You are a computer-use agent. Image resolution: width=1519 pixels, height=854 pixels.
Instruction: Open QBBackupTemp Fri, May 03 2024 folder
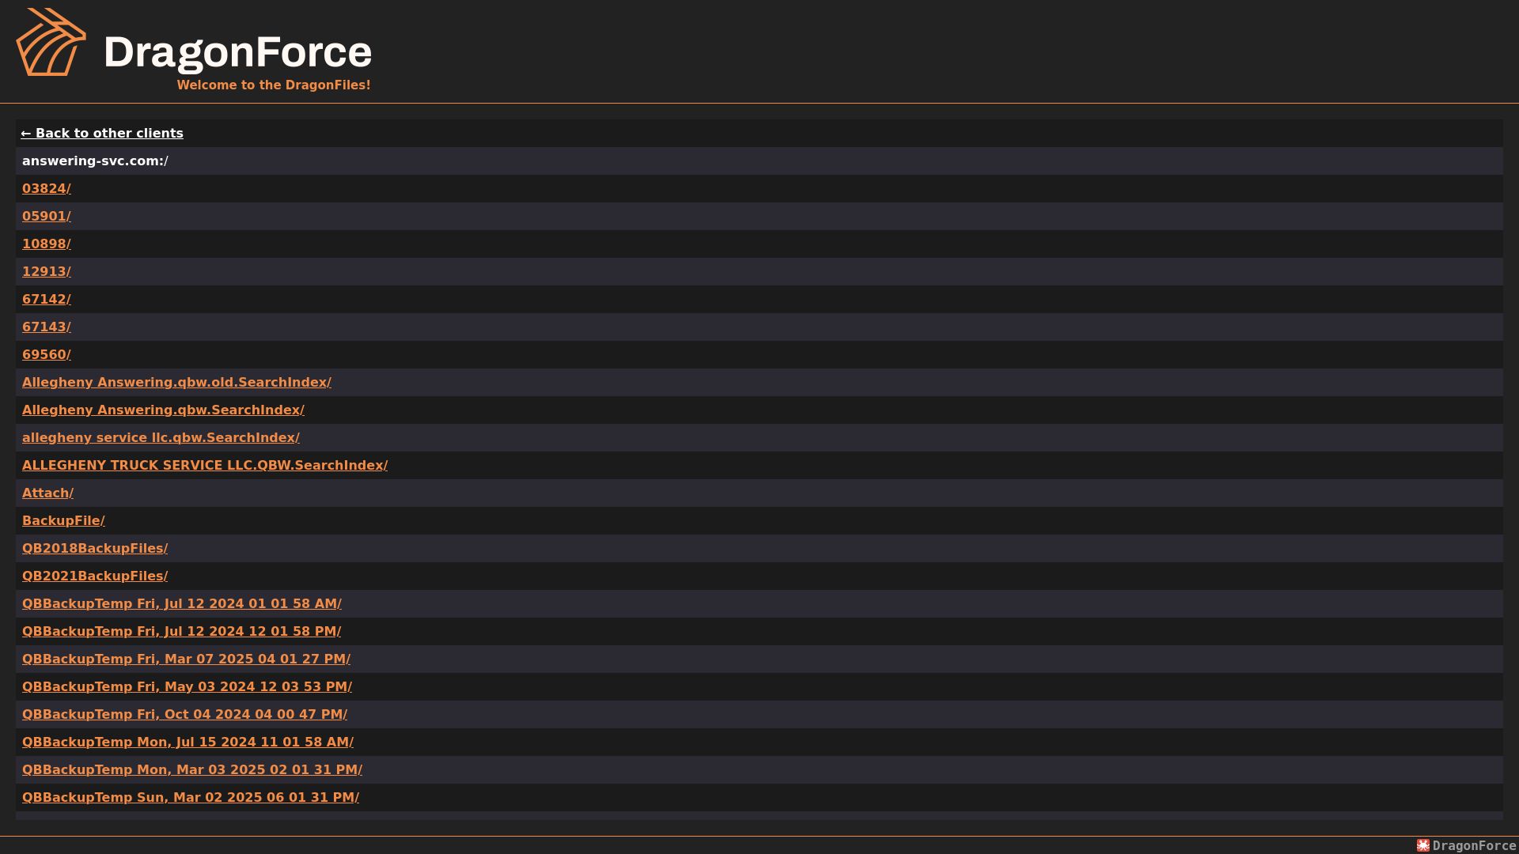tap(187, 686)
